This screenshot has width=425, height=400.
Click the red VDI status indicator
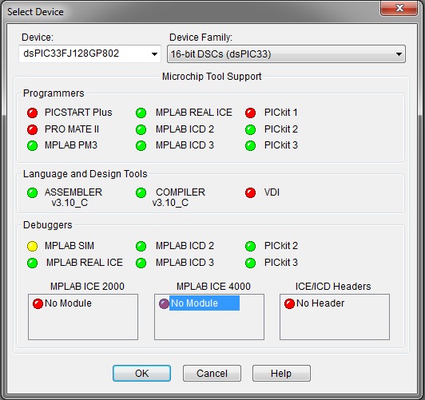pos(251,193)
